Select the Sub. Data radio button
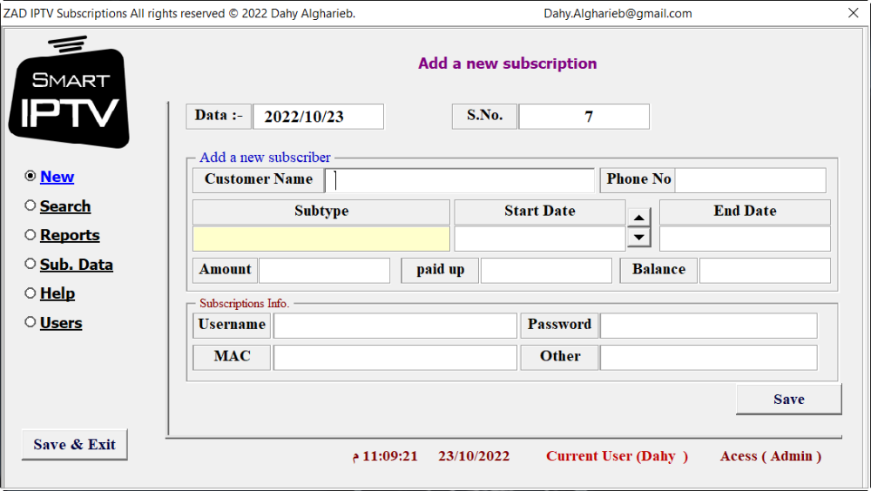 point(30,264)
